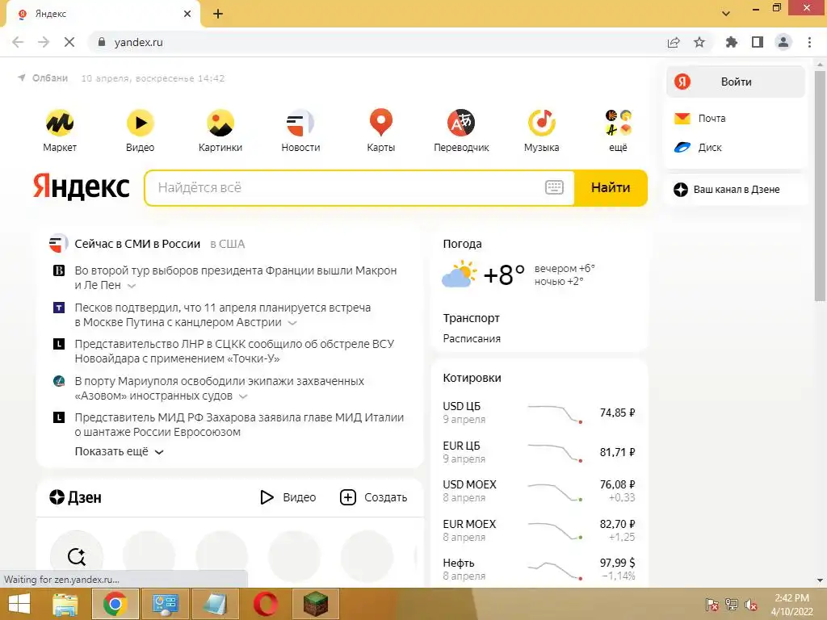Viewport: 827px width, 620px height.
Task: Toggle Chrome side panel icon
Action: click(x=758, y=42)
